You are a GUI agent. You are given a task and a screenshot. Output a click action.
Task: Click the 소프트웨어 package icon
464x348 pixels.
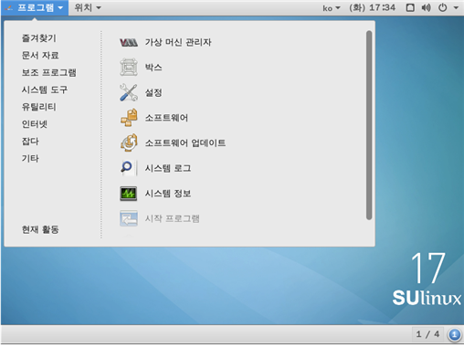pos(129,118)
